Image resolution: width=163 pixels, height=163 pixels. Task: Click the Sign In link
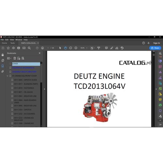click(x=156, y=43)
